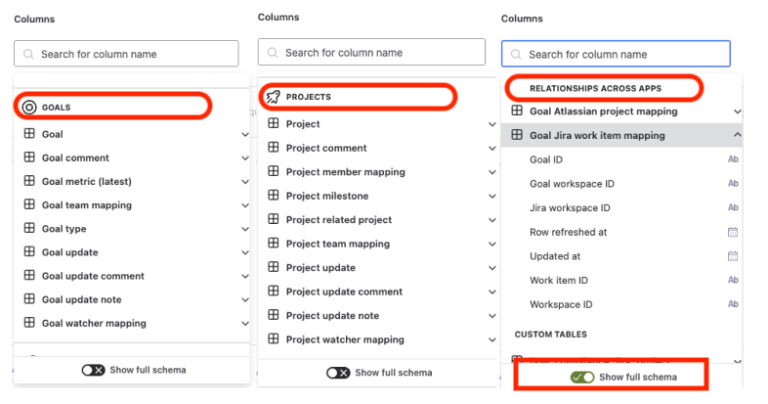Click table icon beside Project milestone
The image size is (768, 404).
(x=273, y=196)
